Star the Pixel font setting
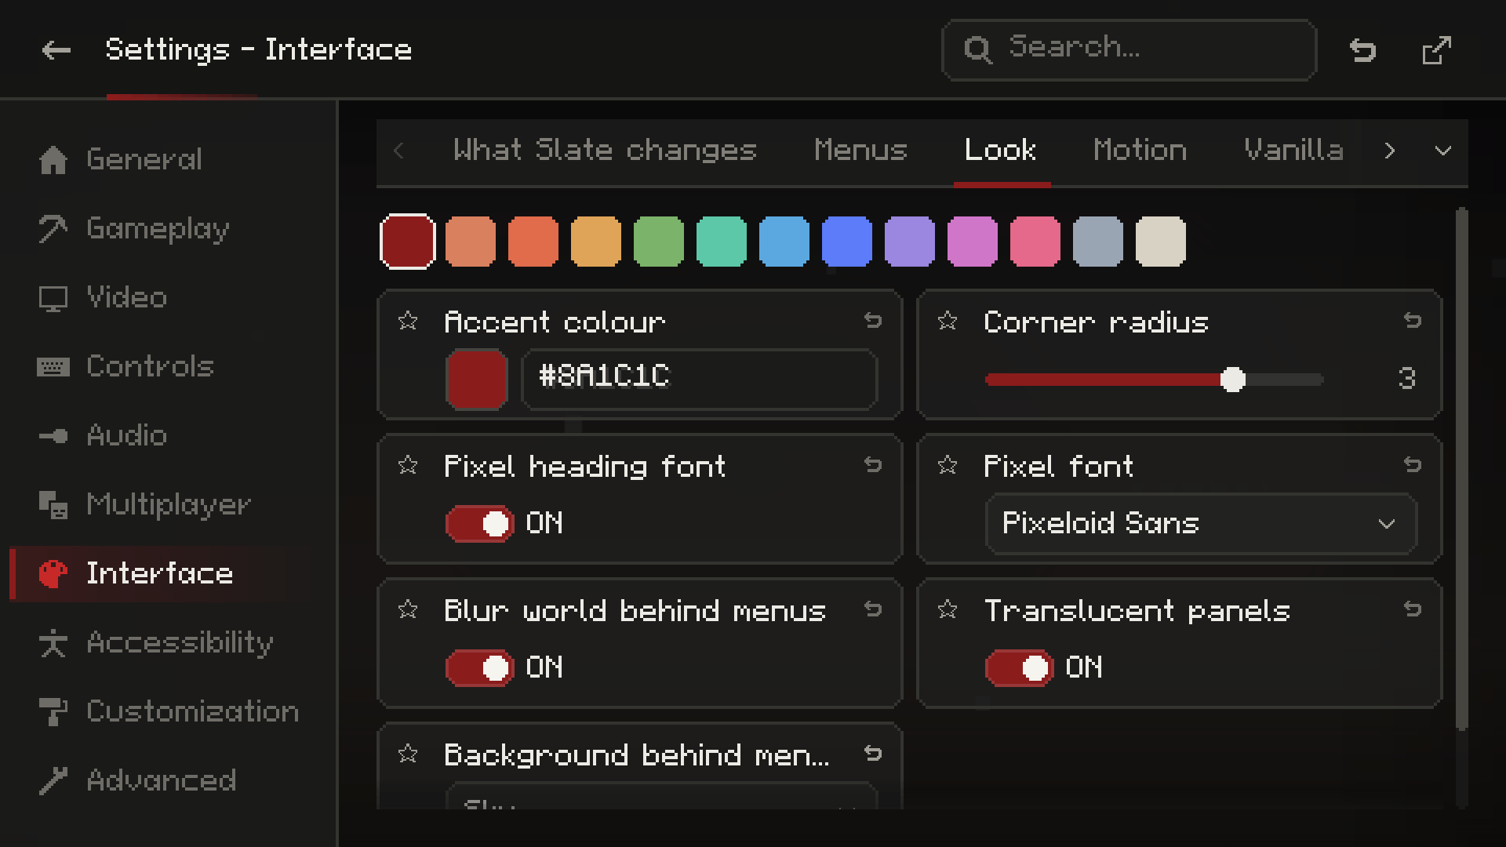The image size is (1506, 847). pyautogui.click(x=948, y=465)
